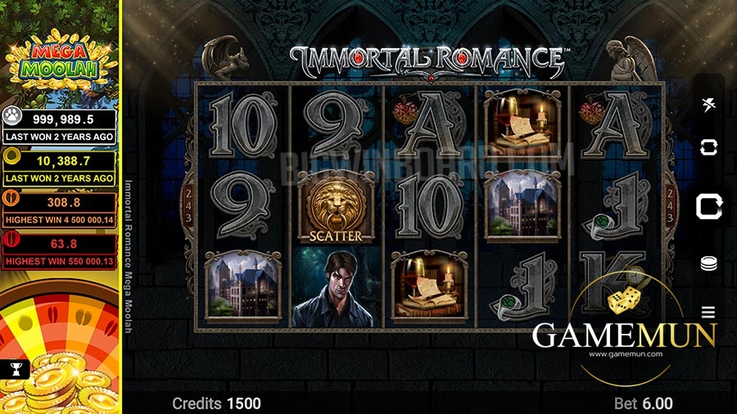Open the hamburger menu icon

[708, 312]
